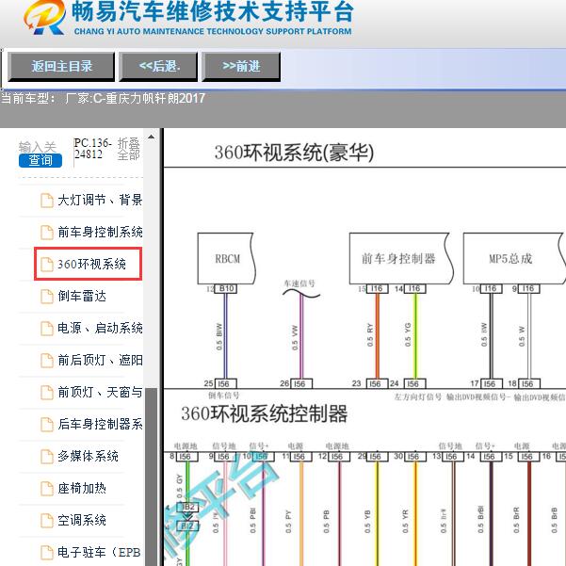Click the sidebar scroll-up arrow
The image size is (566, 566).
[x=152, y=137]
